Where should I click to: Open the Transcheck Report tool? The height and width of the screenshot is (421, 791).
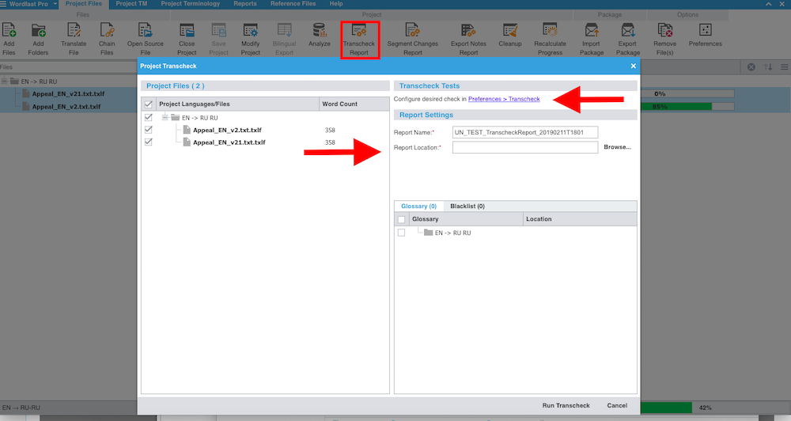click(359, 40)
